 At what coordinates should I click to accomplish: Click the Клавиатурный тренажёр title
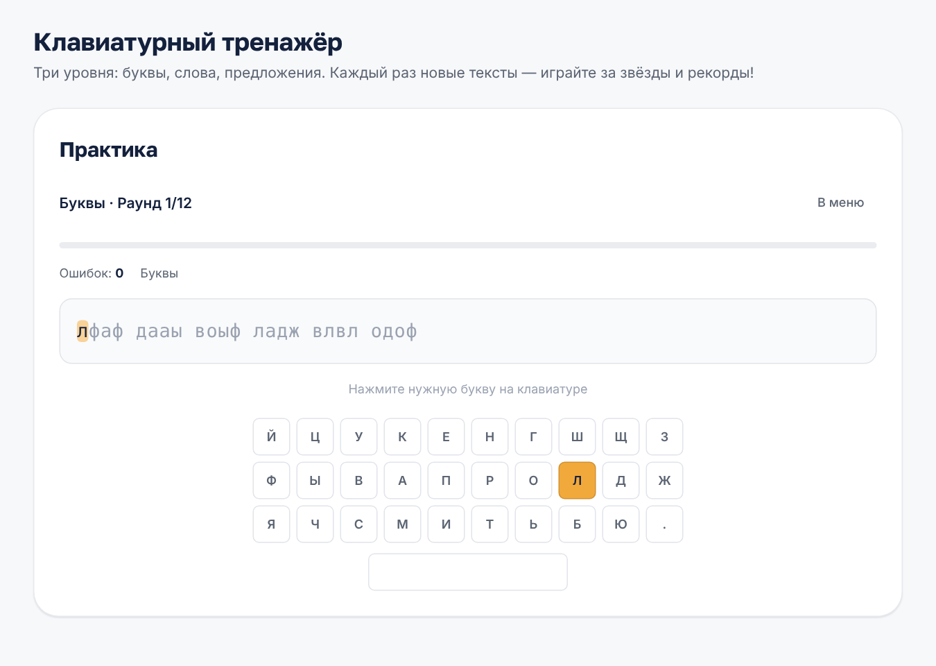pos(188,42)
